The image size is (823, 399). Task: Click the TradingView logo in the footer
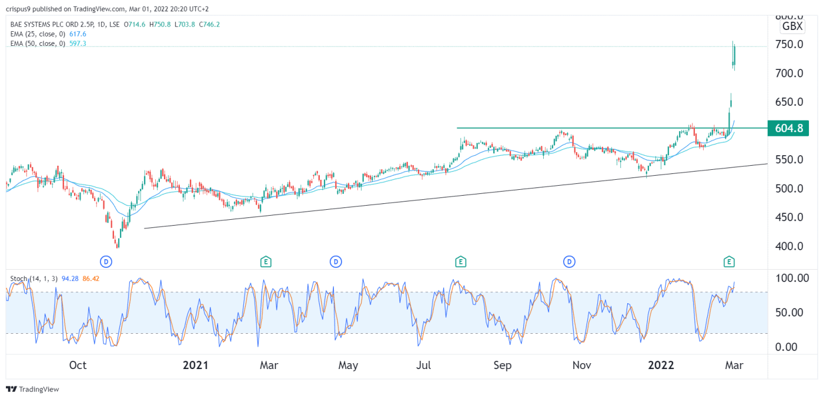coord(33,389)
